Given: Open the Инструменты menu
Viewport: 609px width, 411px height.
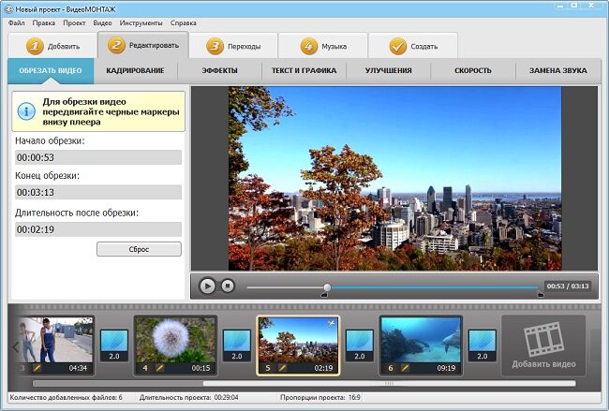Looking at the screenshot, I should (x=141, y=22).
